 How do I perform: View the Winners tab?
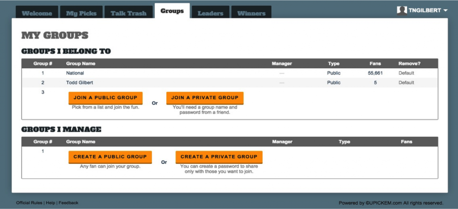pyautogui.click(x=251, y=13)
